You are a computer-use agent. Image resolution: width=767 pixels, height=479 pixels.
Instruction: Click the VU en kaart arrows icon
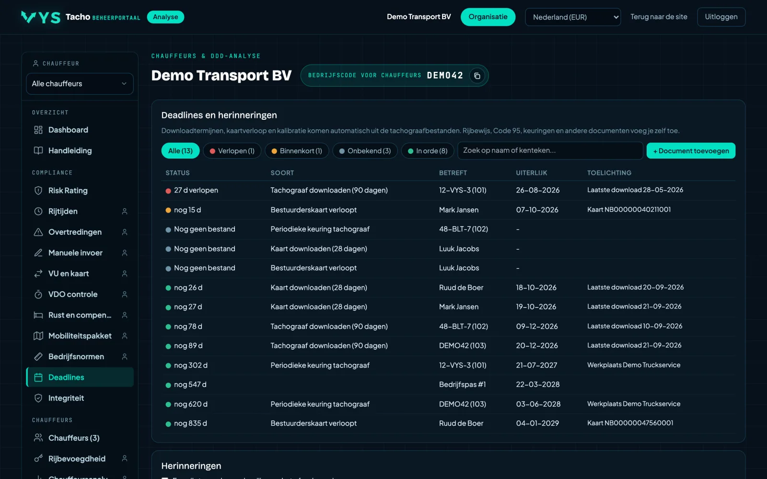(x=38, y=274)
